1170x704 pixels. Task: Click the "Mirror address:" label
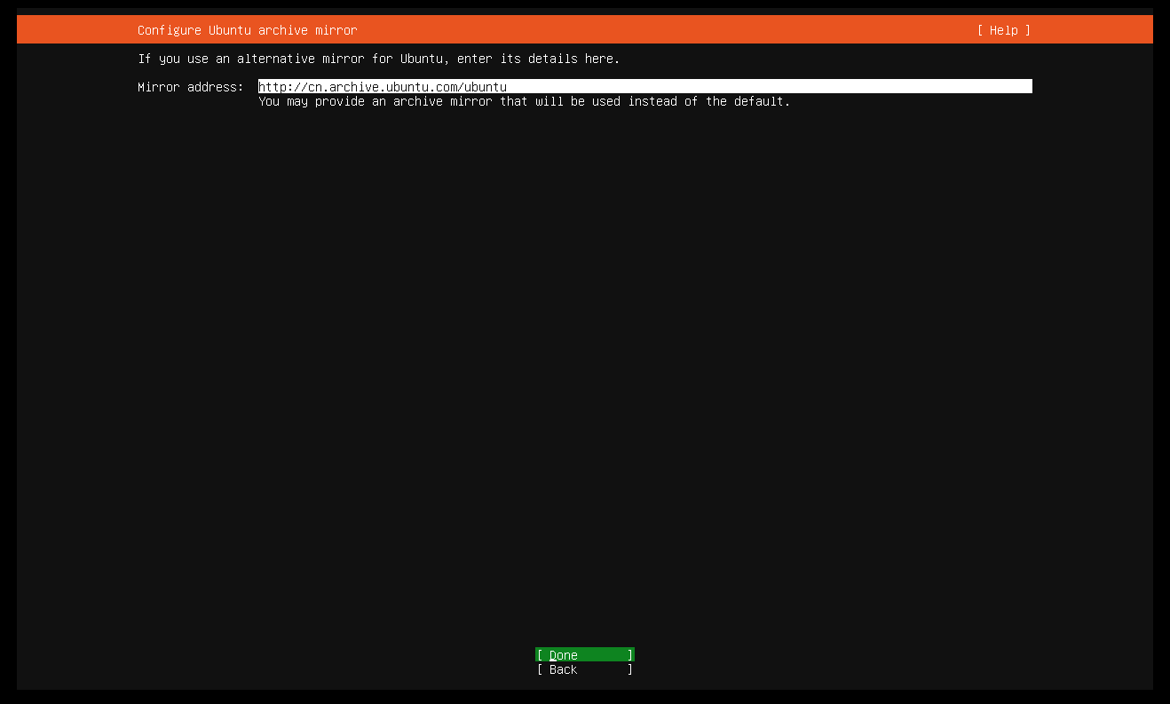191,87
